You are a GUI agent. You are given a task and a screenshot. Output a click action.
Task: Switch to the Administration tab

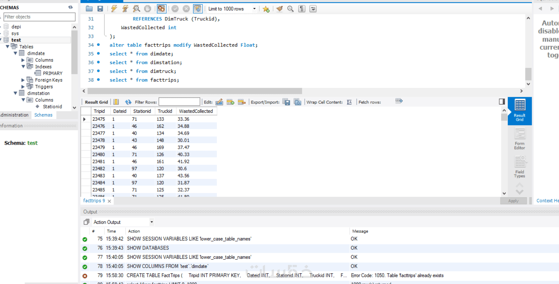pos(14,115)
